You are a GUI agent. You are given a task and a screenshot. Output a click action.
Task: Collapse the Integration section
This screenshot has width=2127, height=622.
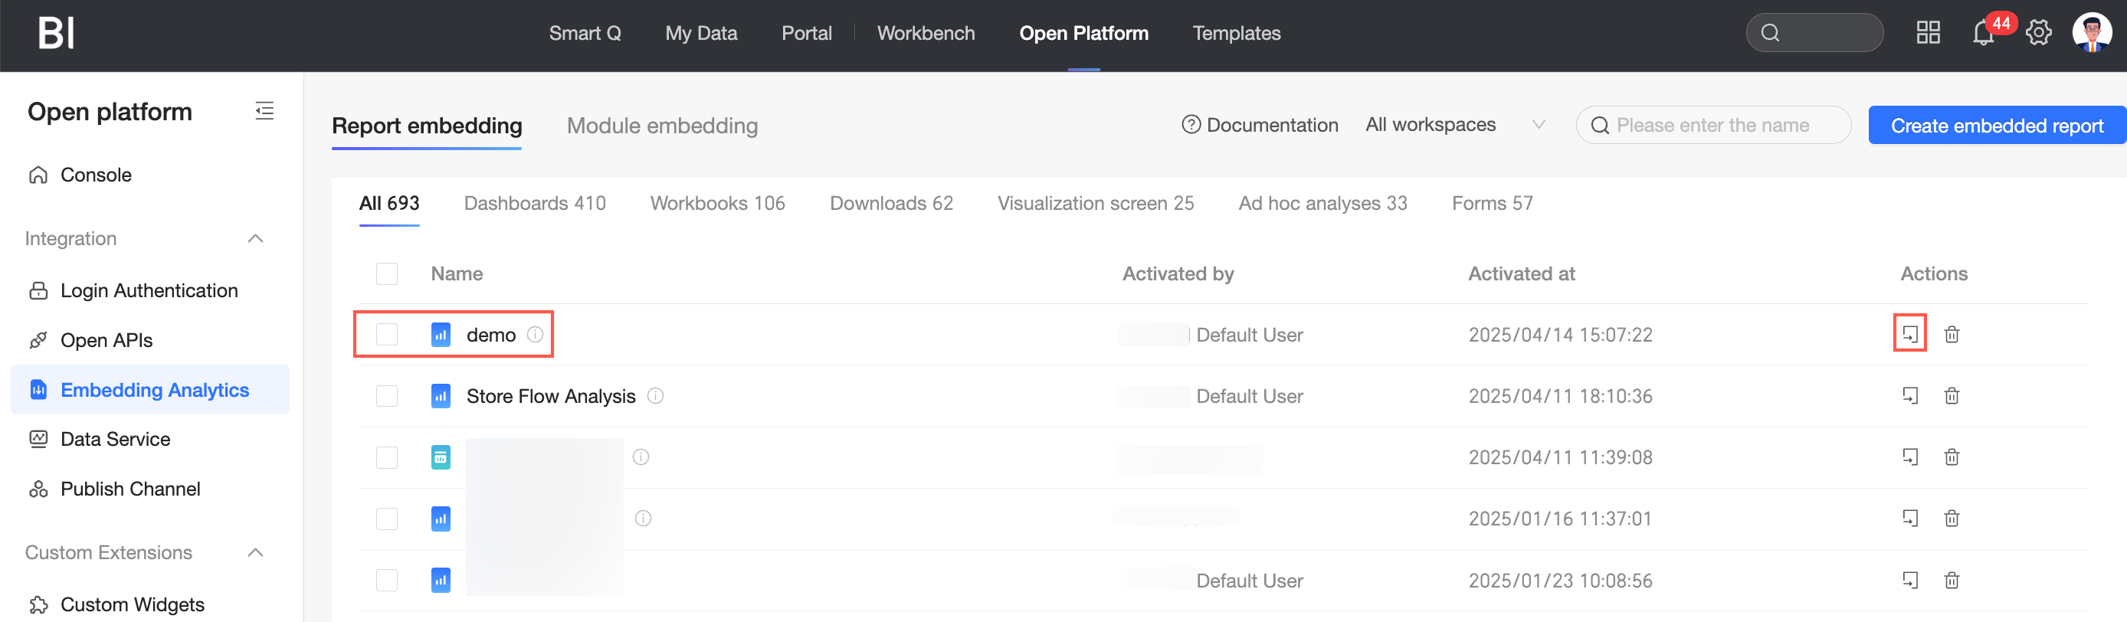tap(255, 239)
